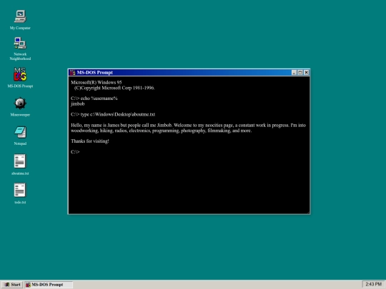Viewport: 386px width, 289px height.
Task: Click the taskbar clock showing 2:43 PM
Action: 373,284
